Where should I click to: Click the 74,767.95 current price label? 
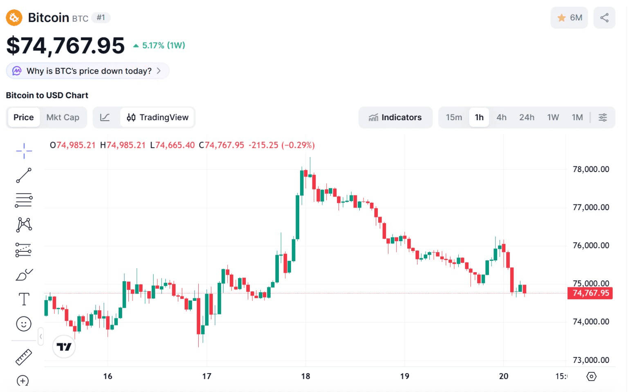point(590,293)
